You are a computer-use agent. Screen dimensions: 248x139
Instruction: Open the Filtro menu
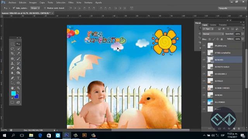coord(71,3)
